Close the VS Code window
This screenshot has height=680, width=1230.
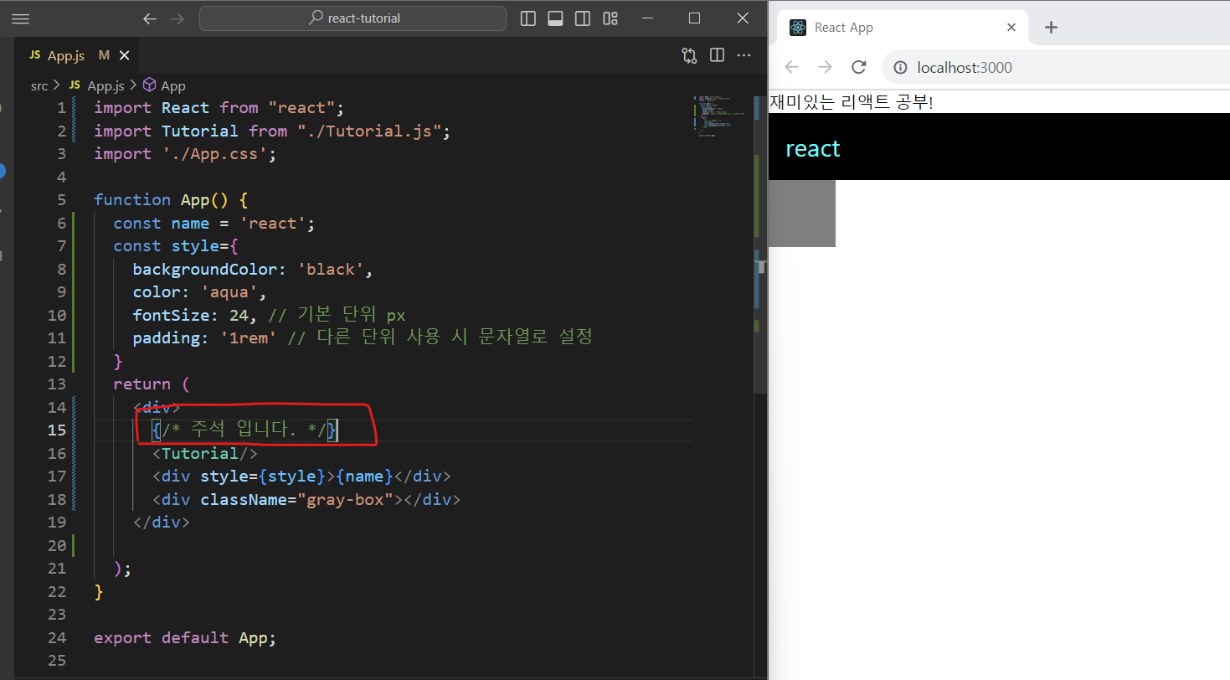(x=743, y=18)
